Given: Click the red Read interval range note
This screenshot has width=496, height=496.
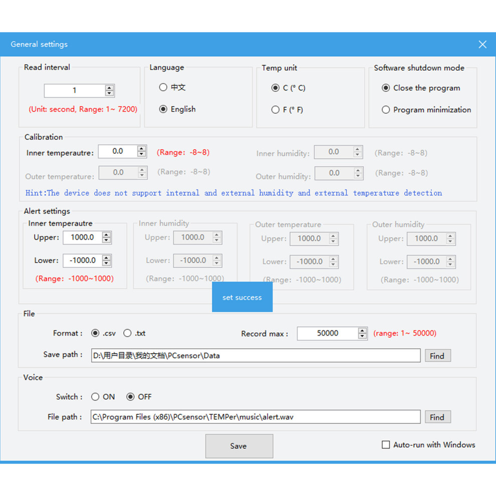Looking at the screenshot, I should coord(83,109).
